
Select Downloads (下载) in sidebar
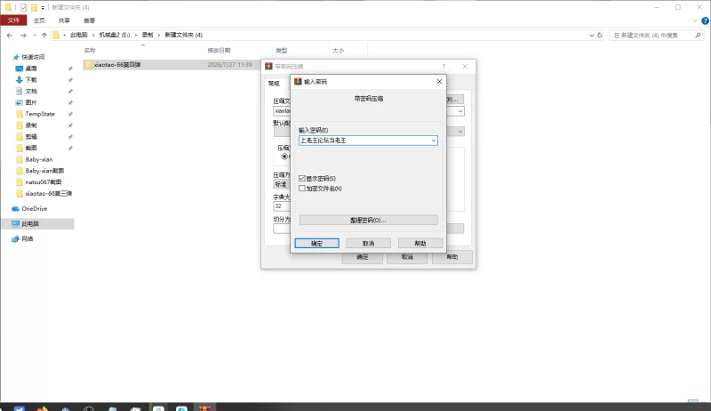click(x=31, y=80)
